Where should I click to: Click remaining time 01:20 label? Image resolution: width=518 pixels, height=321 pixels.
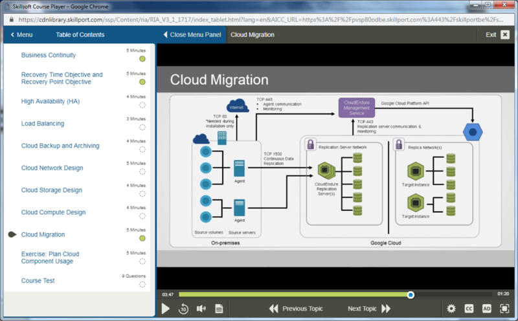pyautogui.click(x=503, y=294)
